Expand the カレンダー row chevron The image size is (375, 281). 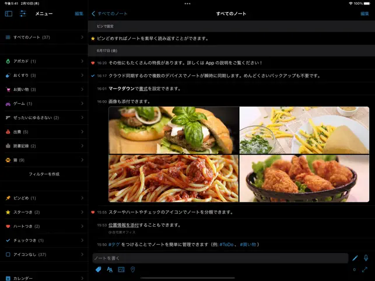[82, 278]
